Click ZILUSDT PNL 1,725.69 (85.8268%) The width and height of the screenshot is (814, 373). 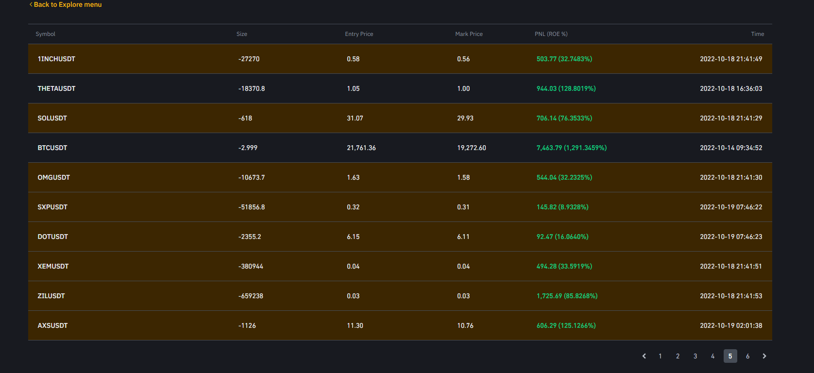pyautogui.click(x=567, y=296)
